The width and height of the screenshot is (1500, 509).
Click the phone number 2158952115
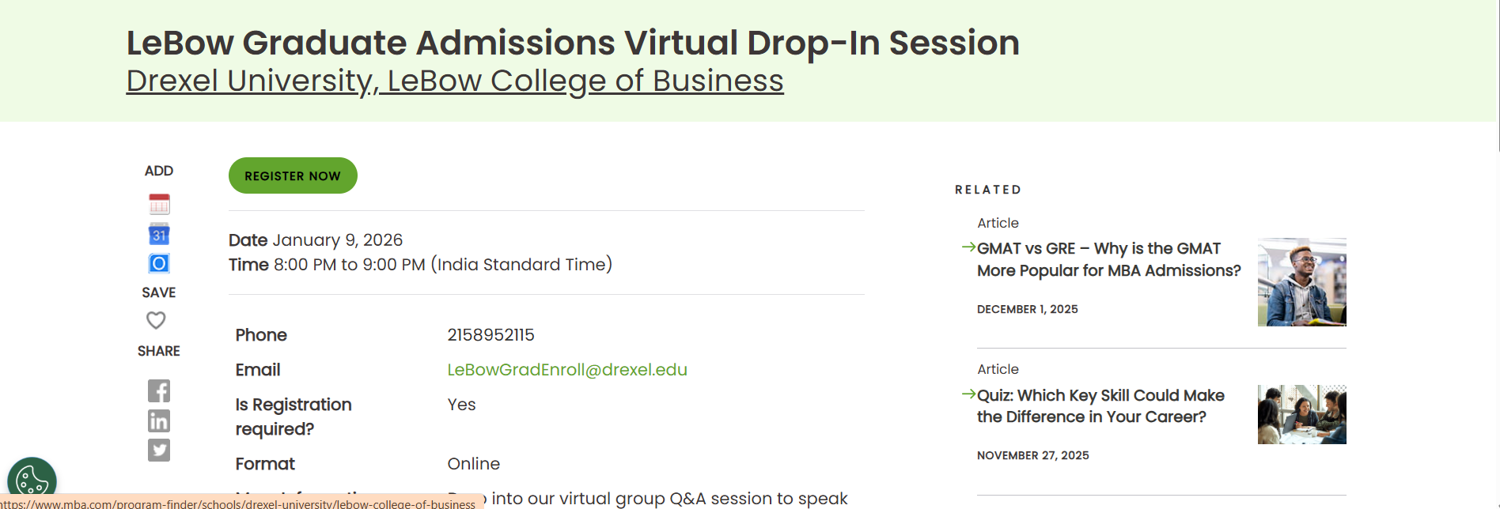[x=491, y=335]
